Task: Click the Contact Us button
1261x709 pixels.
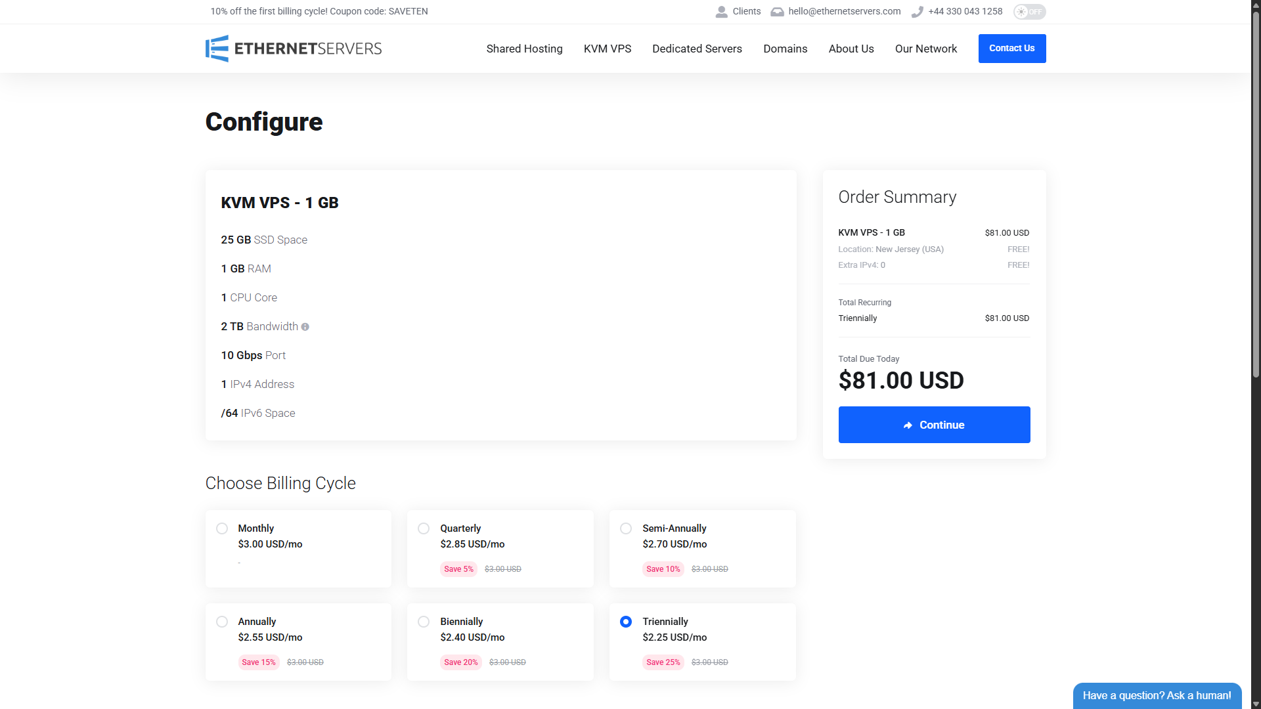Action: click(x=1012, y=49)
